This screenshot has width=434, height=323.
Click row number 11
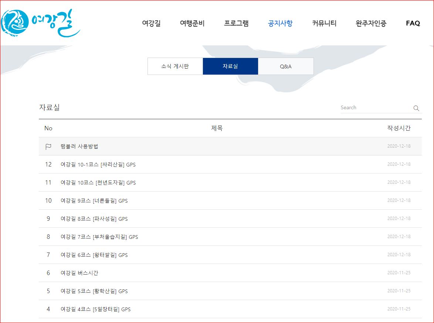[48, 182]
